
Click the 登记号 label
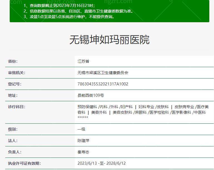point(15,84)
